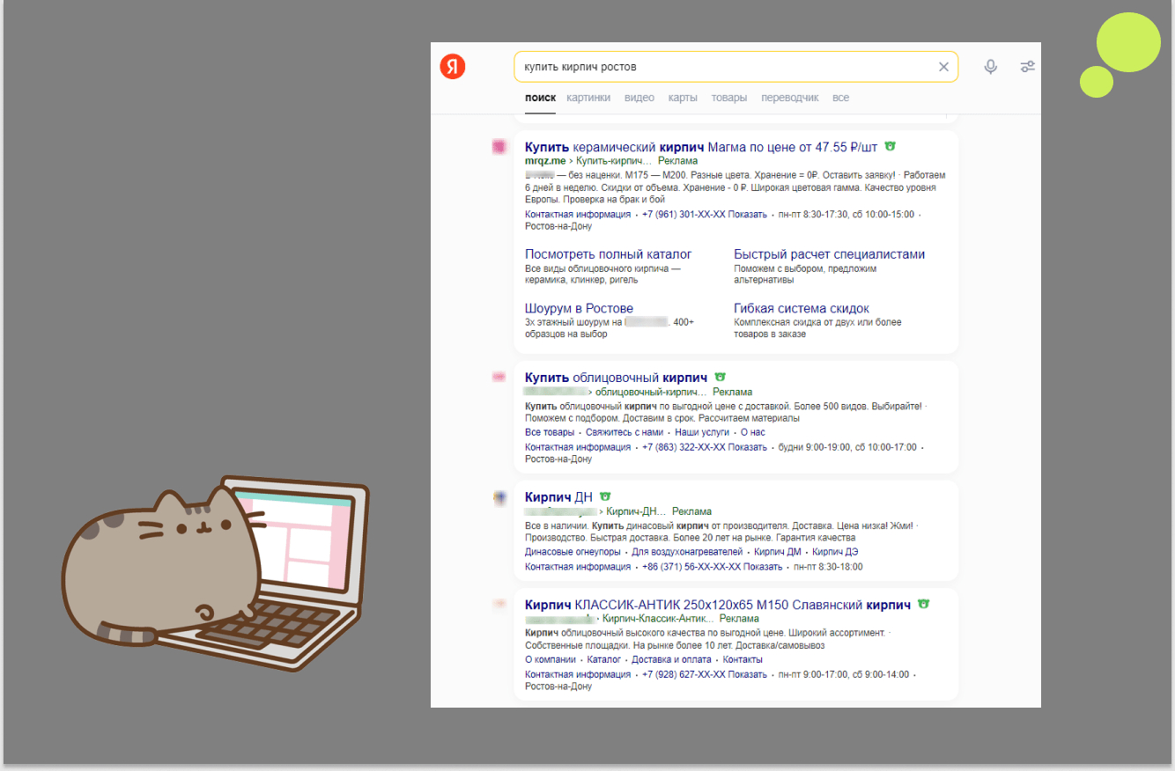Reveal the +7 (863) 322 phone number
Screen dimensions: 1175x771
click(705, 447)
